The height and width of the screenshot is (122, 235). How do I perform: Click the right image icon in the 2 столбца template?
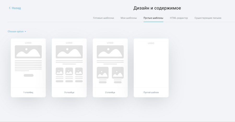coord(118,73)
